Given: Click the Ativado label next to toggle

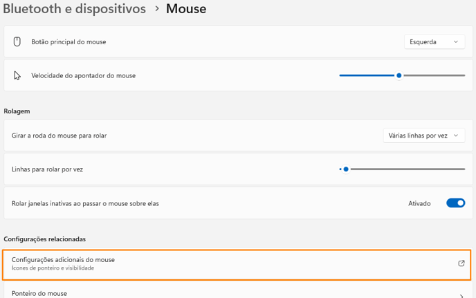Looking at the screenshot, I should (419, 203).
